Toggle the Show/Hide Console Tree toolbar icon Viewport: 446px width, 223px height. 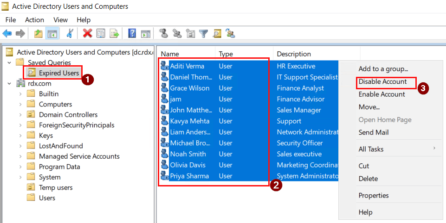click(x=52, y=34)
